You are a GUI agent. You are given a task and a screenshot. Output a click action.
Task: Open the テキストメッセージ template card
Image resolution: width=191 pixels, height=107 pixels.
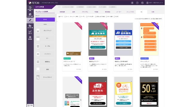(72, 47)
